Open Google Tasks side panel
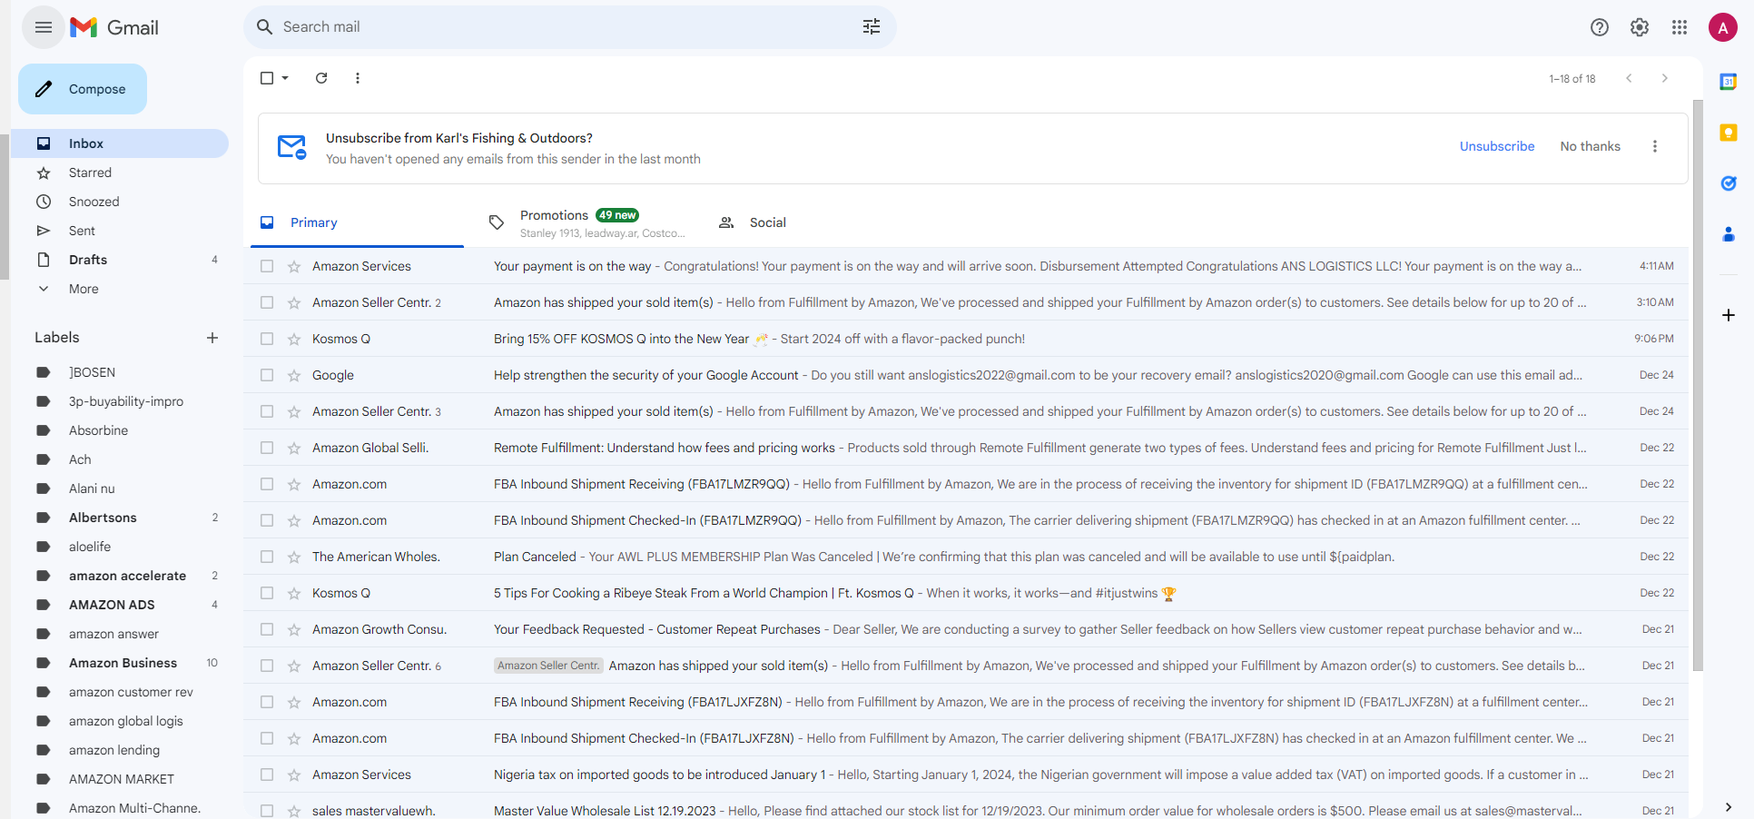 point(1729,183)
